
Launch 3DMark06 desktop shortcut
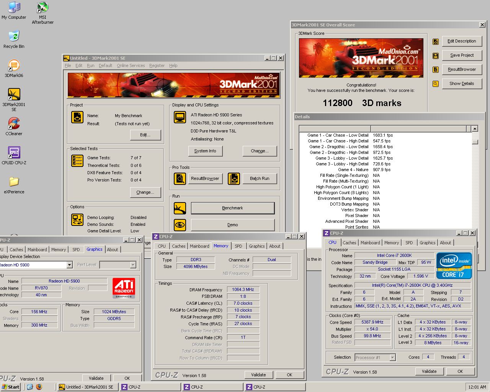click(14, 68)
